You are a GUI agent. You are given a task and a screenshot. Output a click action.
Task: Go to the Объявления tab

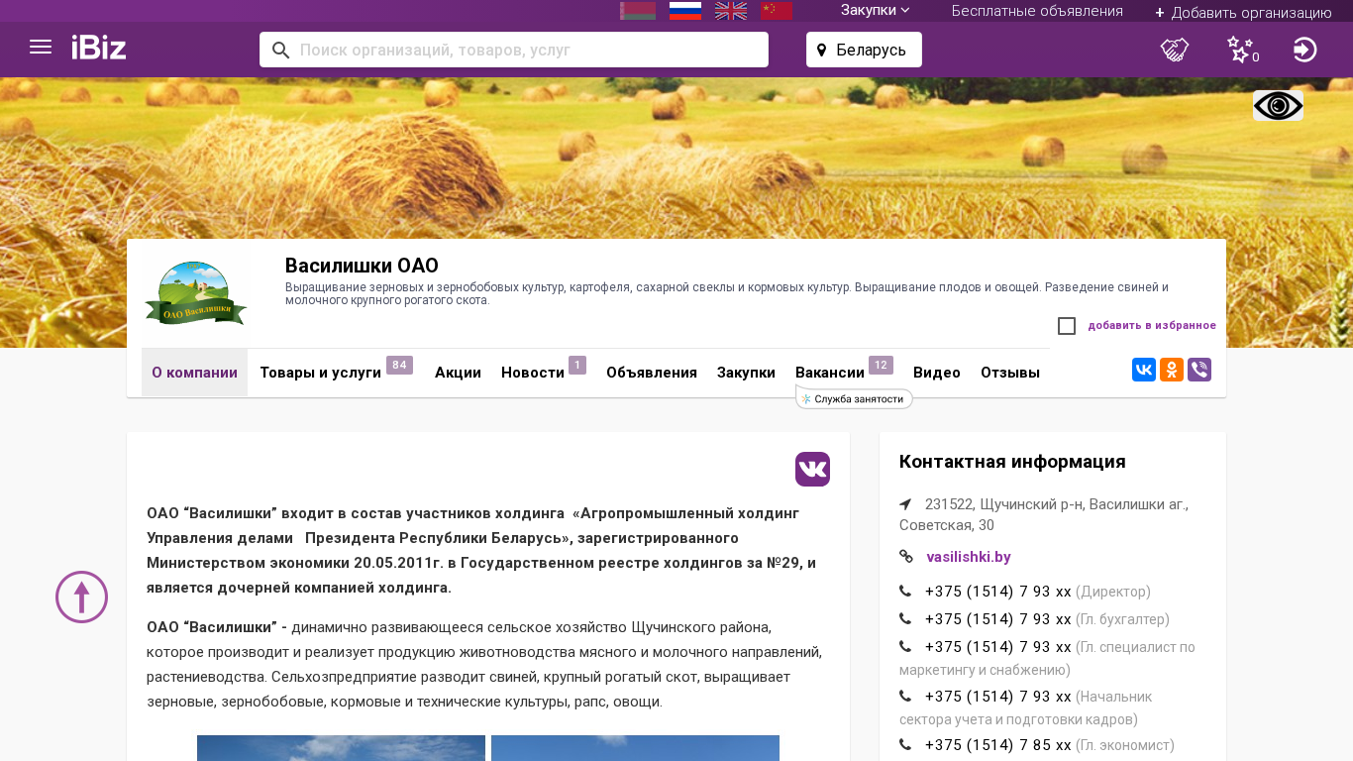pos(652,373)
